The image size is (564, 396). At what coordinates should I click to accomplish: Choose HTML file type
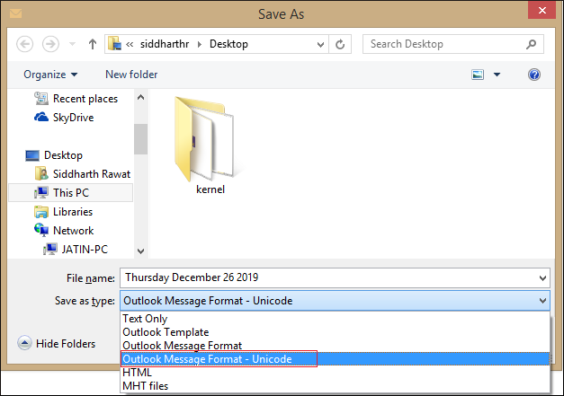335,373
